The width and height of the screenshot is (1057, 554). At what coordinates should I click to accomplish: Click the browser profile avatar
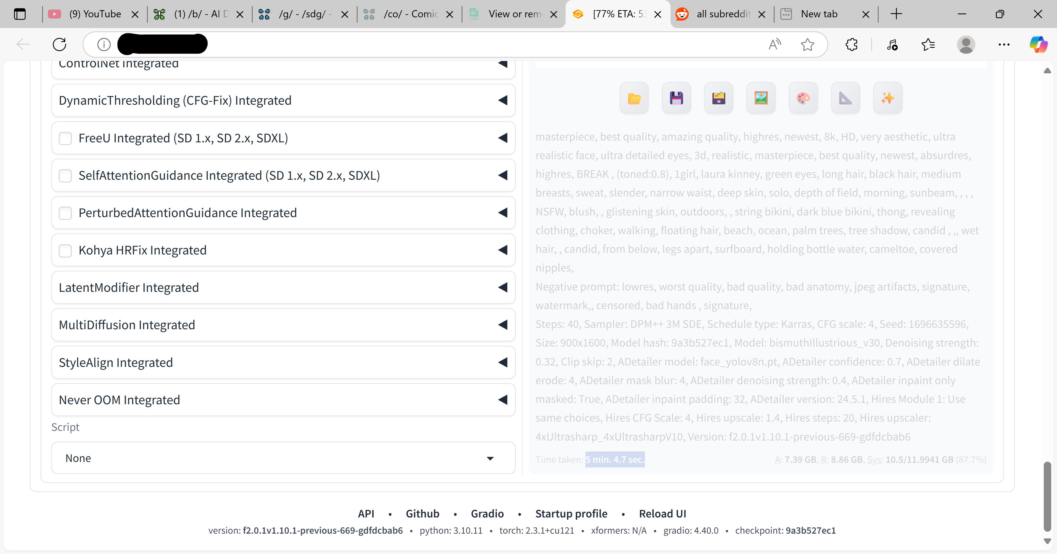[966, 44]
